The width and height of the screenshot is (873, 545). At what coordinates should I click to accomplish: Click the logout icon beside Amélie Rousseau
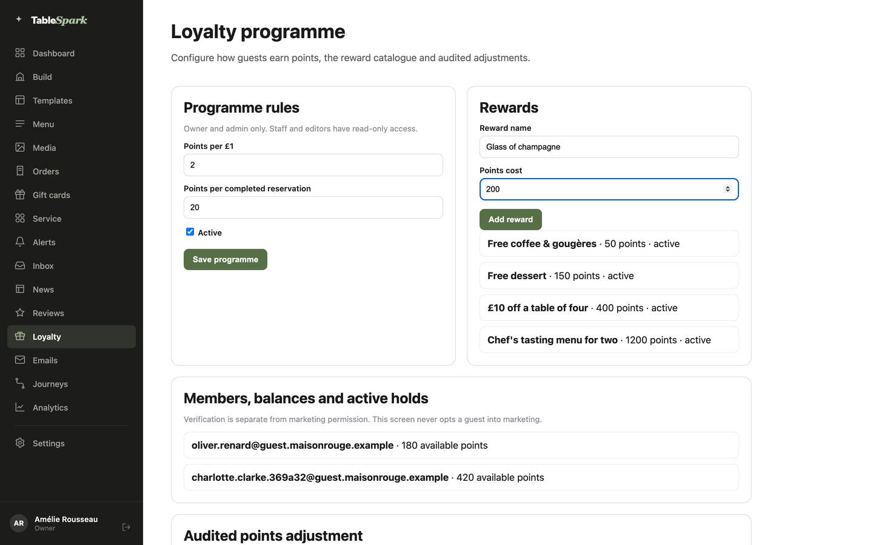[x=126, y=527]
